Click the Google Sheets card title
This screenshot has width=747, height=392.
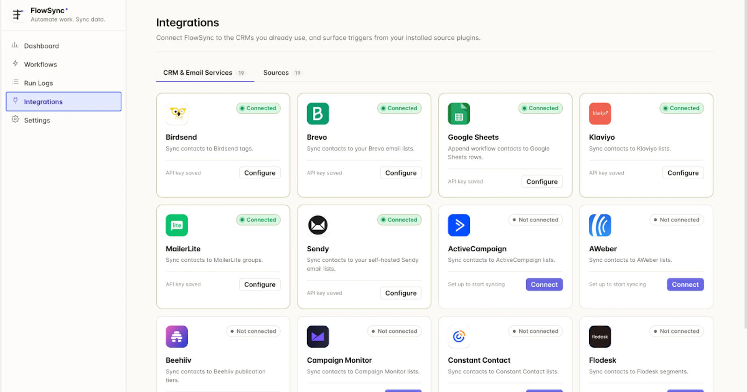pos(473,137)
